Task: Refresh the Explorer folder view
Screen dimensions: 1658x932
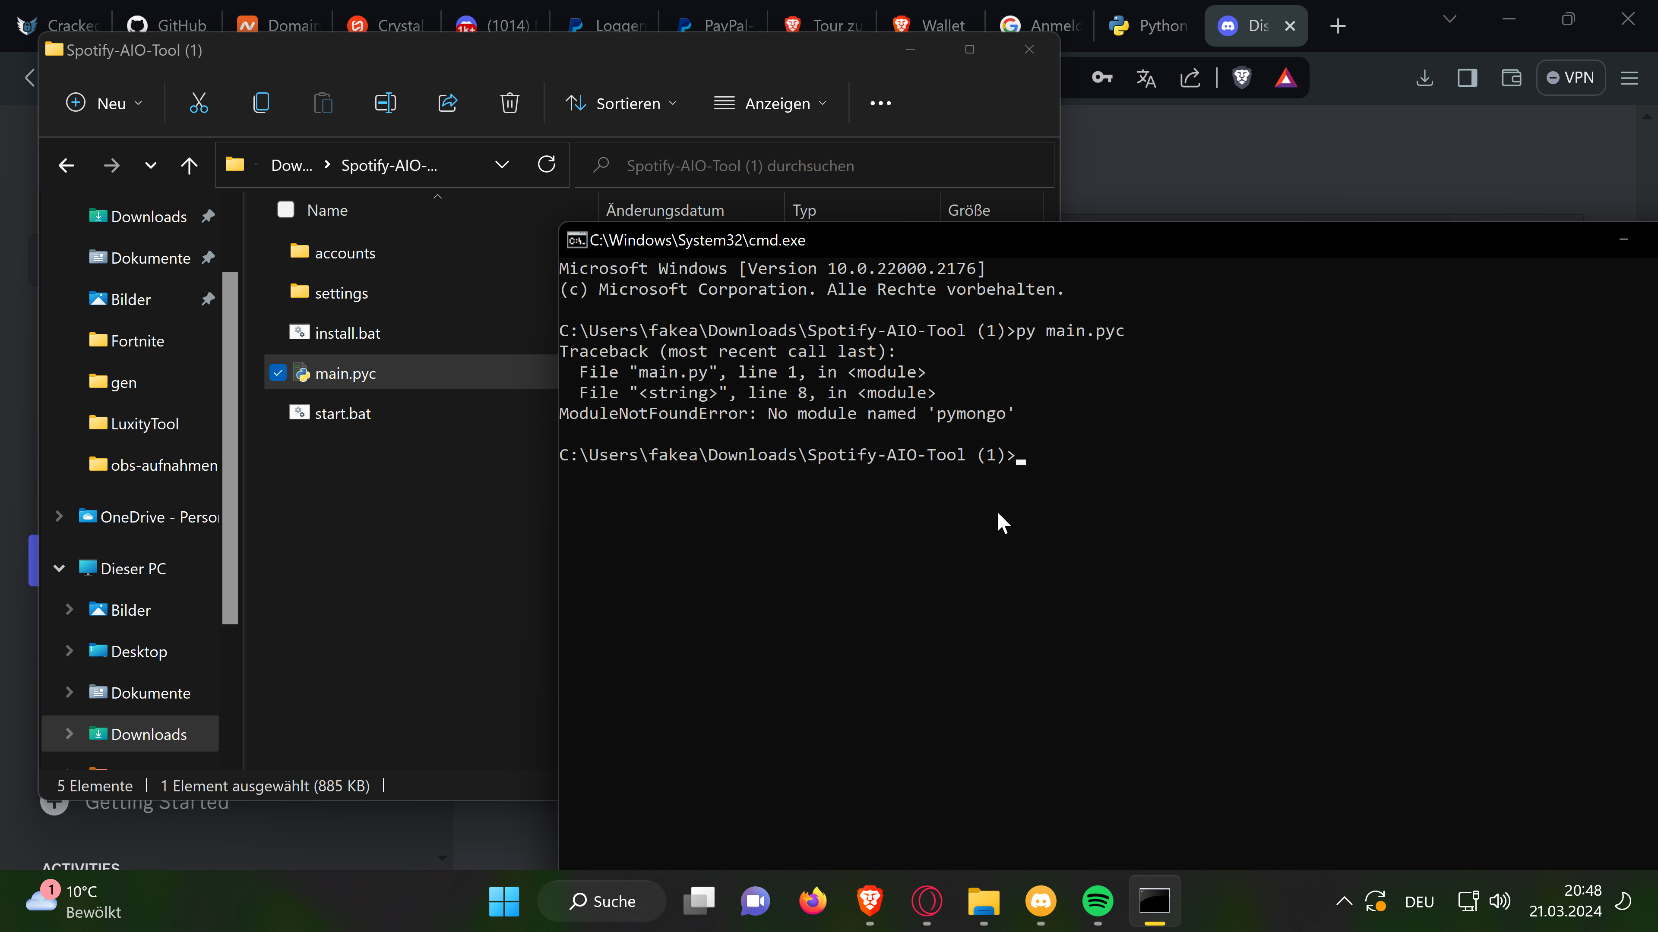Action: [x=547, y=165]
